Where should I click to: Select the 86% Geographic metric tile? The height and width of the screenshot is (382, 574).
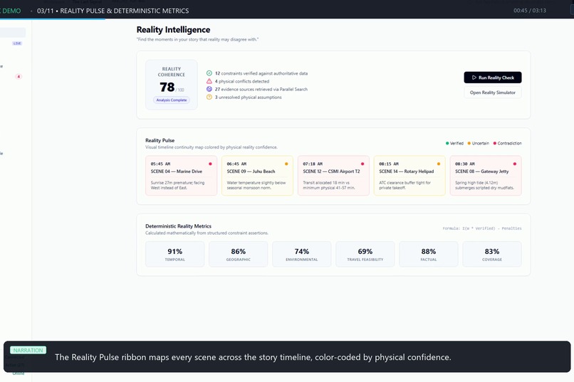239,254
